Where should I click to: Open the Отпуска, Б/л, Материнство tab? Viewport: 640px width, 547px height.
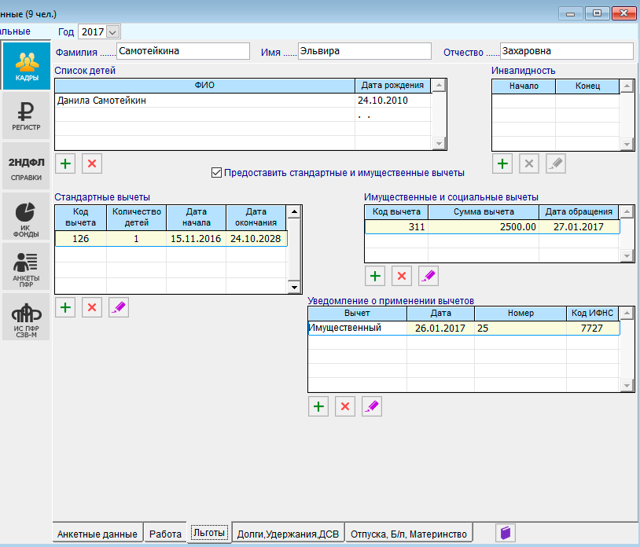coord(409,534)
